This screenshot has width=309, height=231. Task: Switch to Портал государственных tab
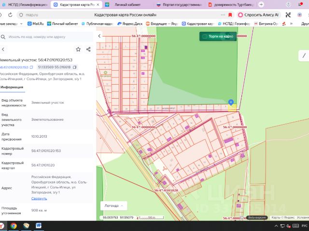179,4
